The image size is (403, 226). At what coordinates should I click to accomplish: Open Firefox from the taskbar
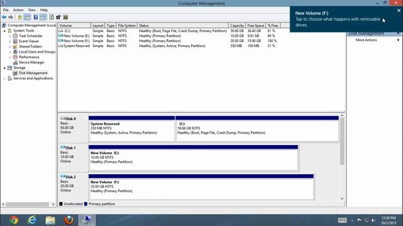[69, 220]
